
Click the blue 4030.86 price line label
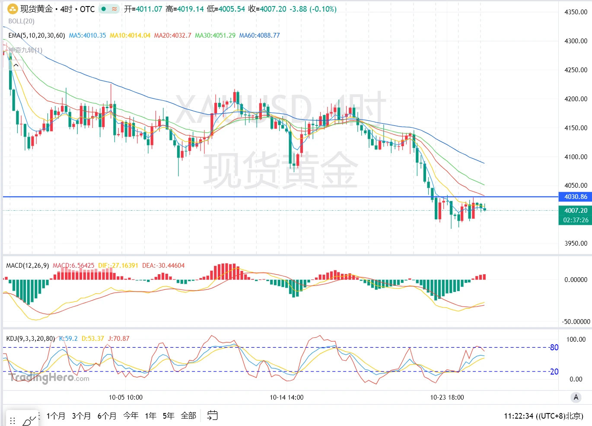point(576,197)
